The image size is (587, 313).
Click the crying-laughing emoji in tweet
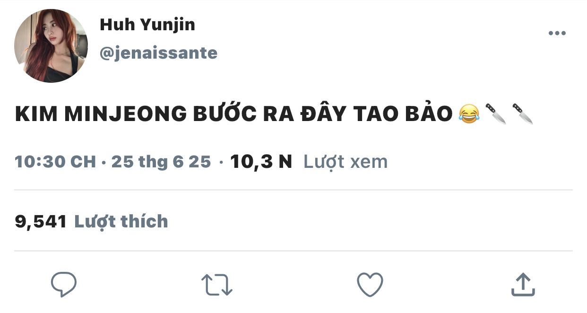pyautogui.click(x=469, y=114)
